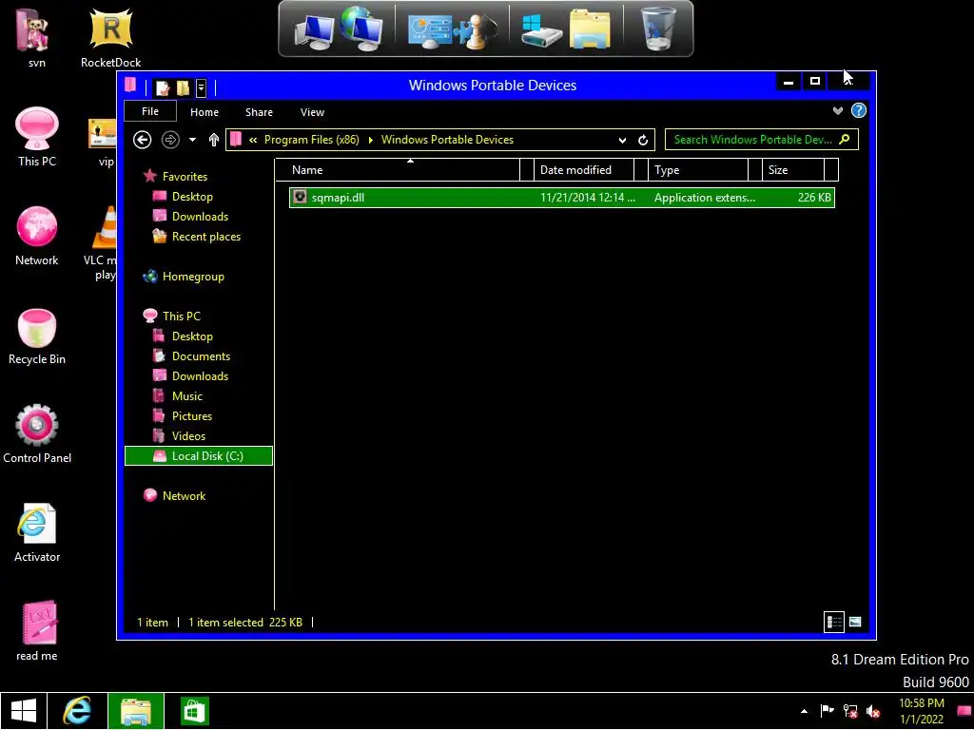This screenshot has width=974, height=730.
Task: Open Network desktop icon
Action: click(x=37, y=236)
